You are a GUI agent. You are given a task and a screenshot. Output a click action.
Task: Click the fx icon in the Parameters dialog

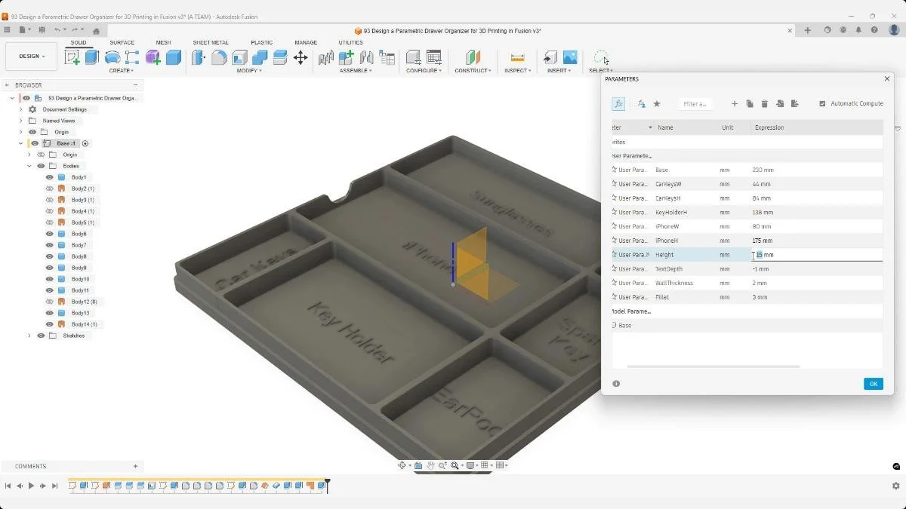[x=618, y=103]
